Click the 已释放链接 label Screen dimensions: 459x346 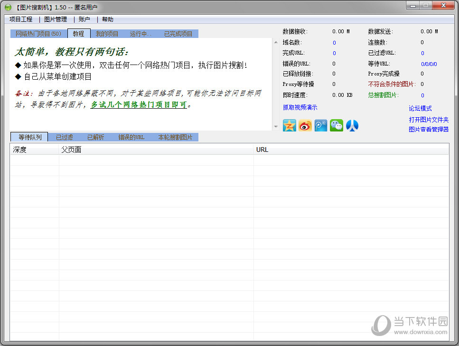tap(298, 74)
